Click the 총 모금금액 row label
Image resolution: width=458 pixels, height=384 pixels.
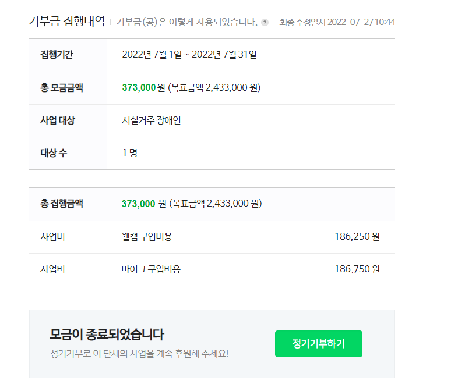[62, 87]
